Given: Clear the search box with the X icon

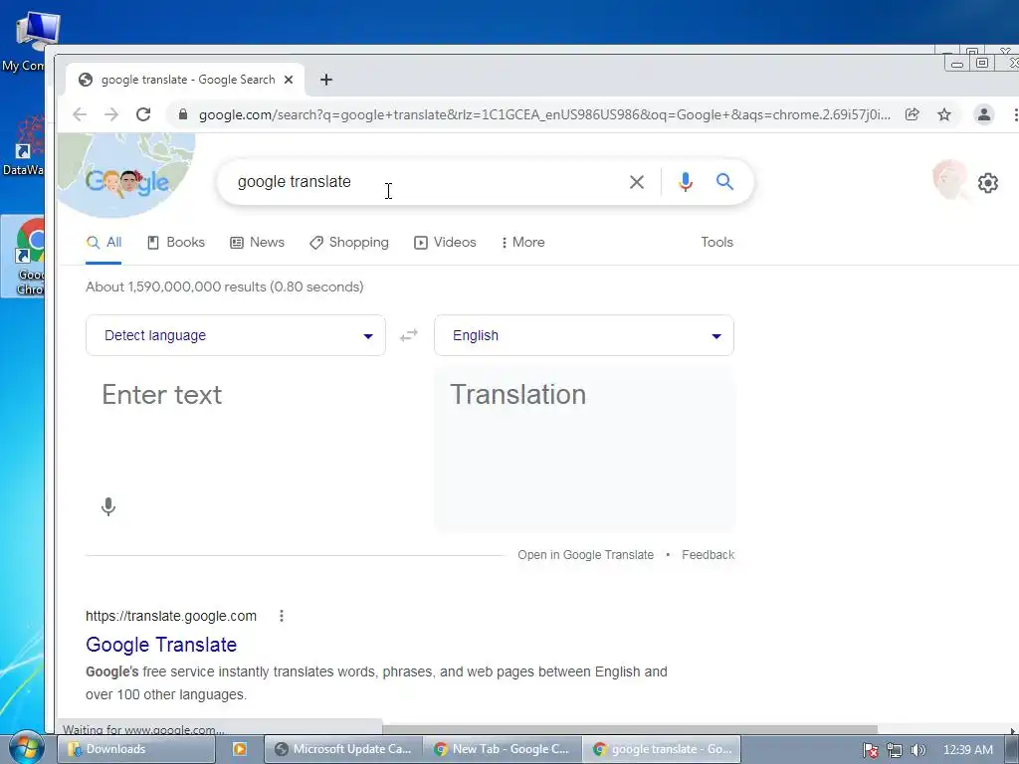Looking at the screenshot, I should tap(637, 182).
